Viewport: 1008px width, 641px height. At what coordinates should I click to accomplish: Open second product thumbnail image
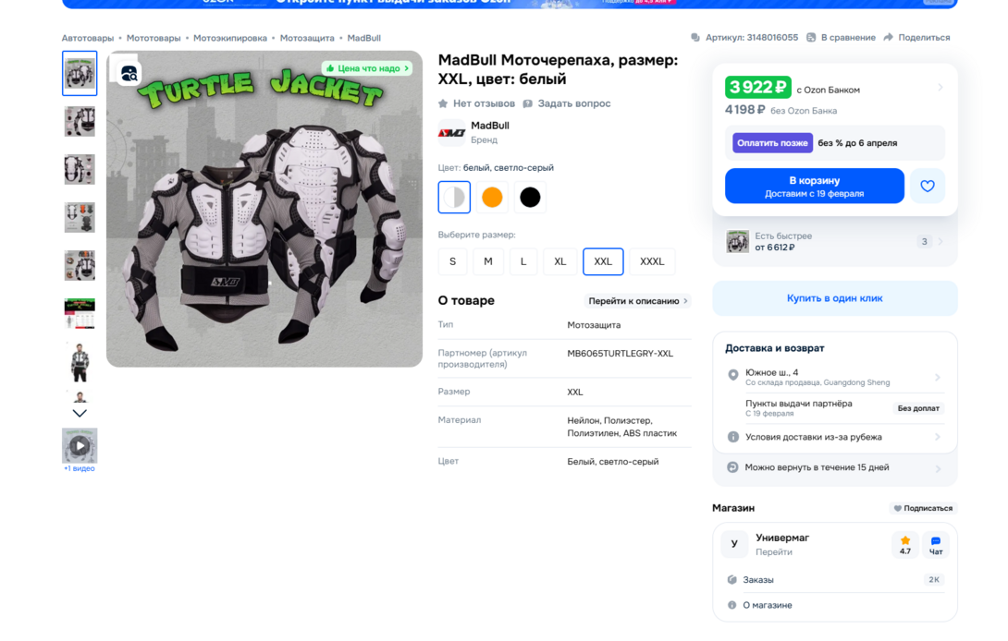click(x=80, y=121)
